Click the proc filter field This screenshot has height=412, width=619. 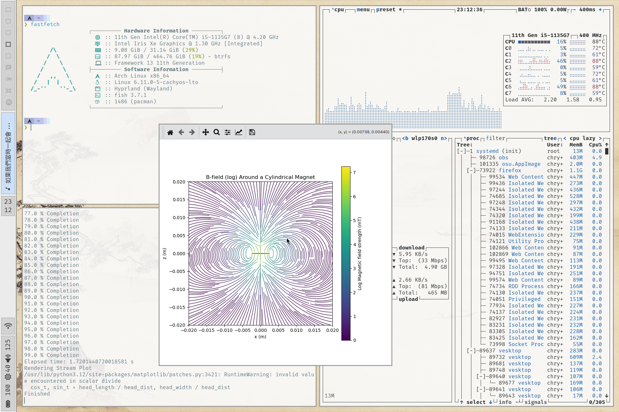point(495,138)
